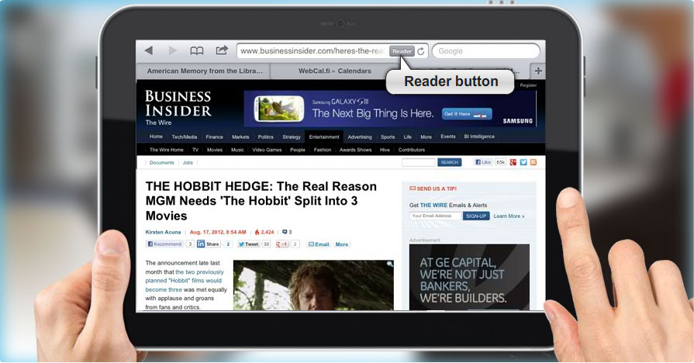Switch to the American Memory tab
Screen dimensions: 694x363
pos(202,71)
